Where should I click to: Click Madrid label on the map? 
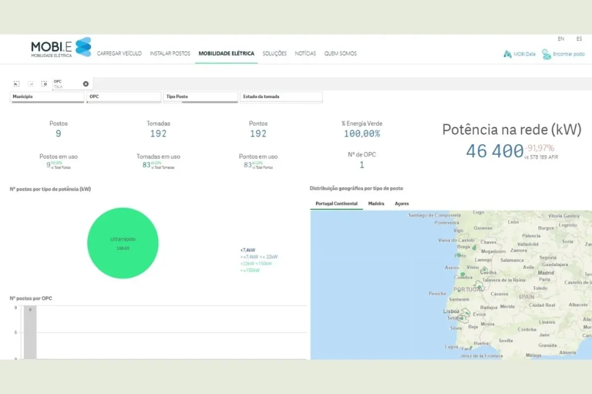click(x=546, y=273)
